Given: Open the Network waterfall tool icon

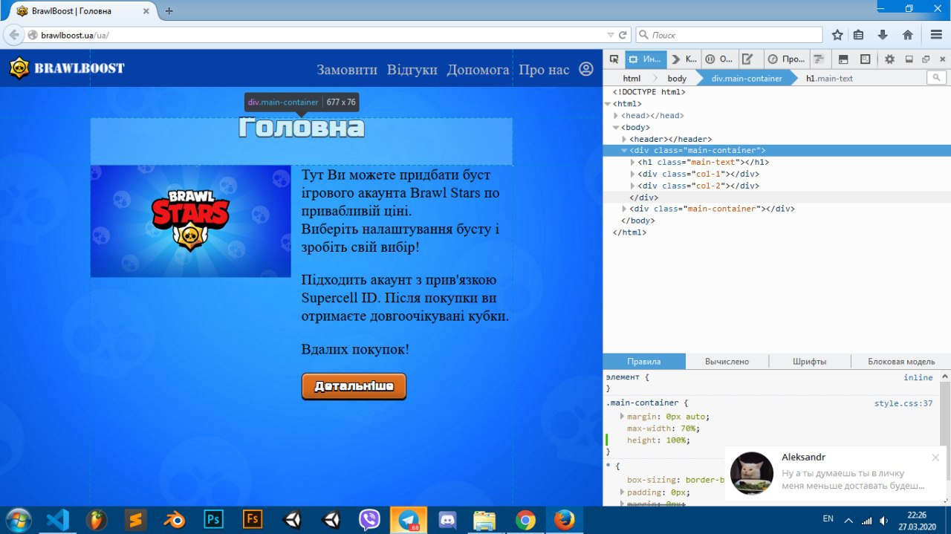Looking at the screenshot, I should tap(819, 59).
